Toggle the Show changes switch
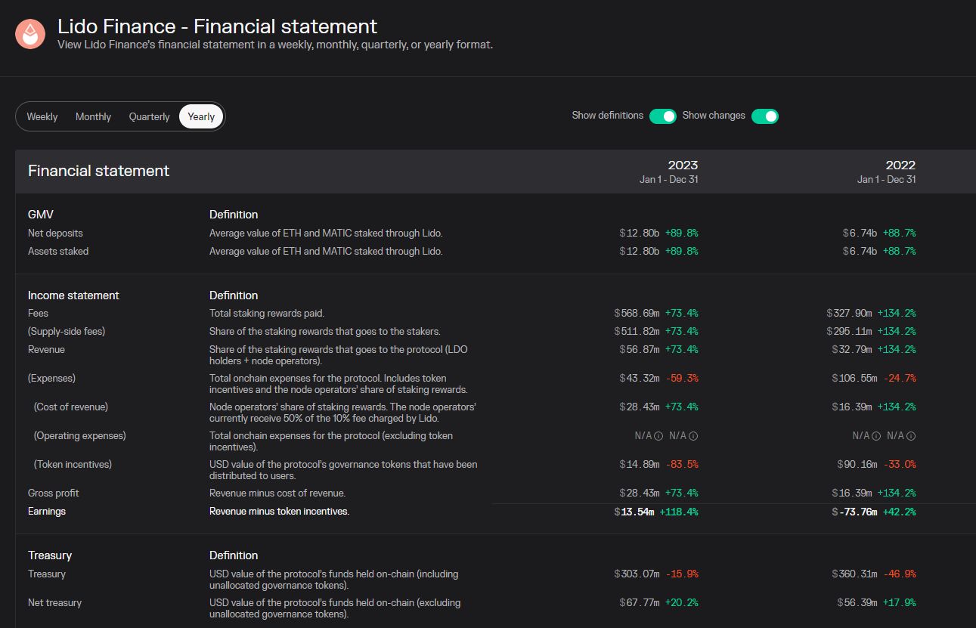The image size is (976, 628). 765,116
